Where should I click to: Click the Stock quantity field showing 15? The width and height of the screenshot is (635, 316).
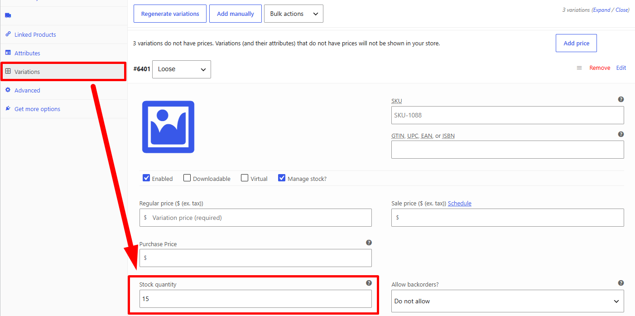[255, 299]
